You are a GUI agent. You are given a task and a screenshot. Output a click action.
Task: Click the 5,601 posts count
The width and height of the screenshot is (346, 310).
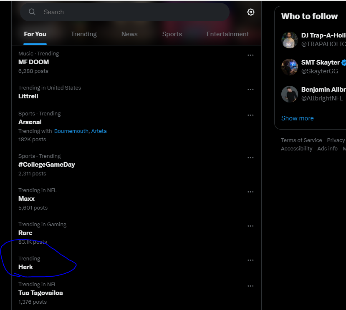33,208
